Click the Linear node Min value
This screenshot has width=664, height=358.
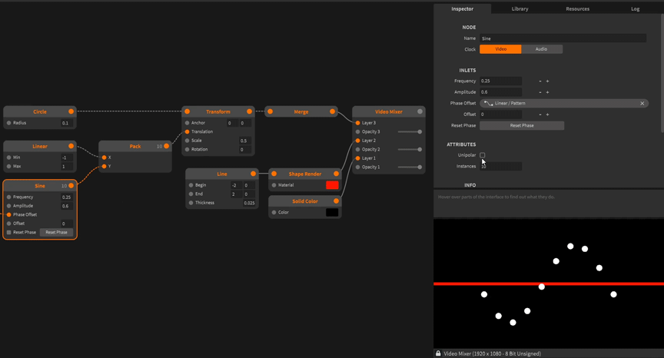click(x=67, y=157)
